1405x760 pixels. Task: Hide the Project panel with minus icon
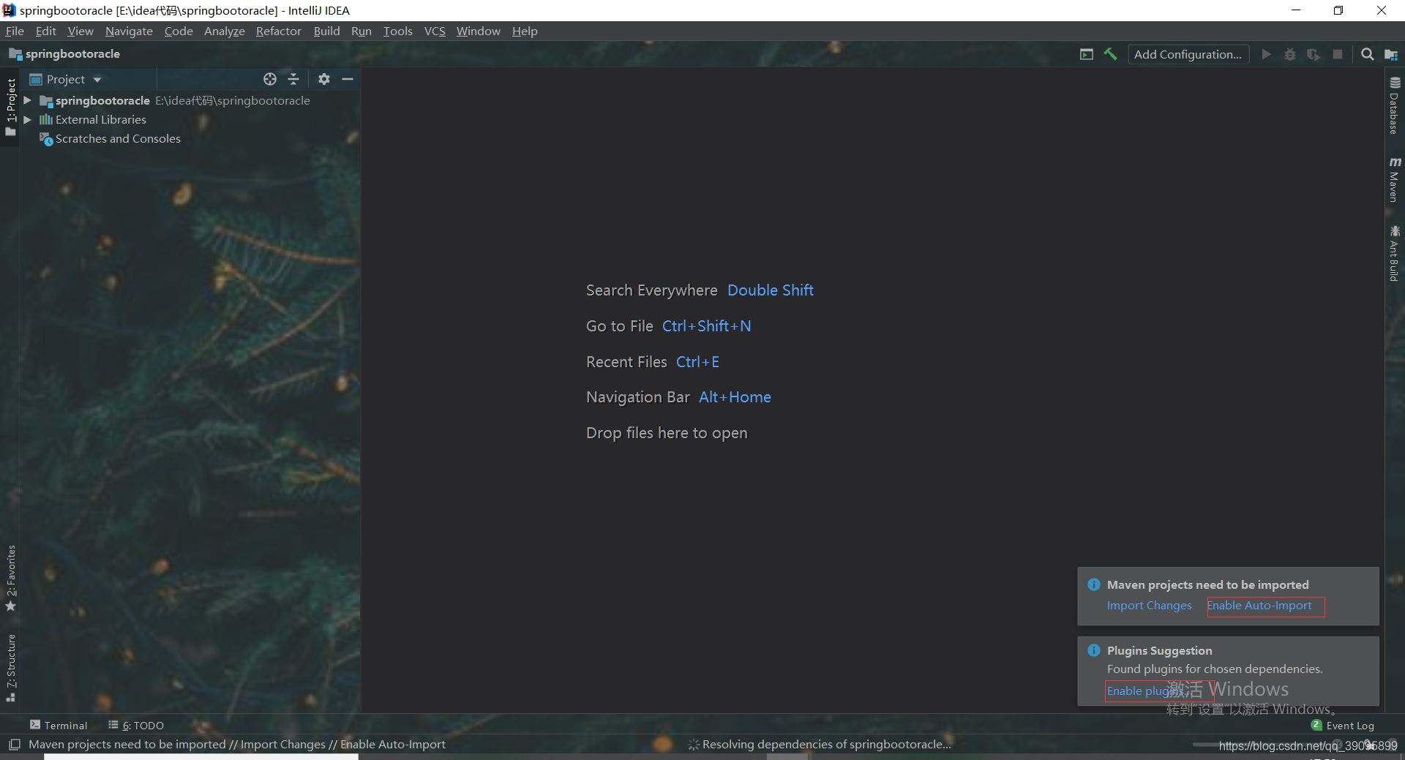pos(348,79)
